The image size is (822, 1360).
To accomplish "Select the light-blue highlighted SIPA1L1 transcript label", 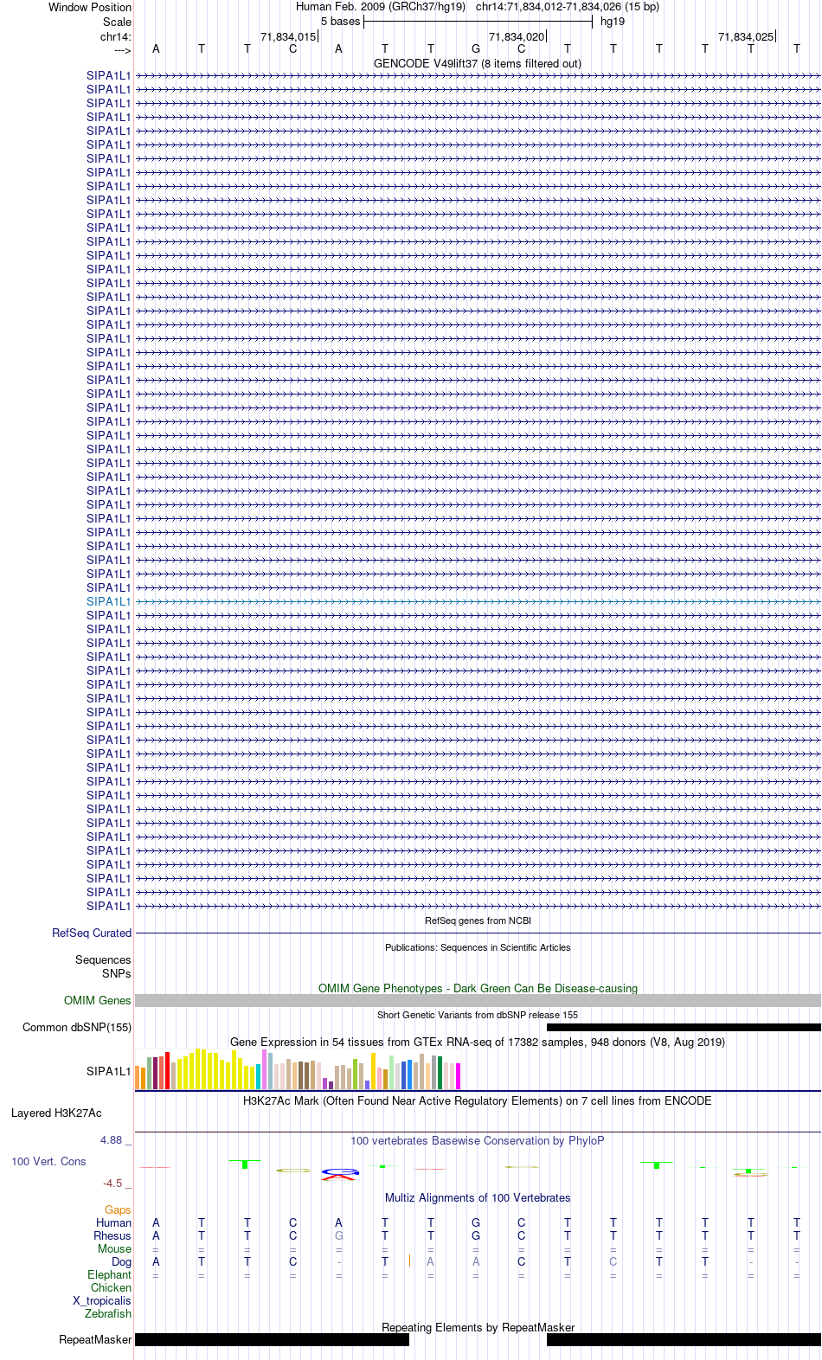I will (x=108, y=601).
